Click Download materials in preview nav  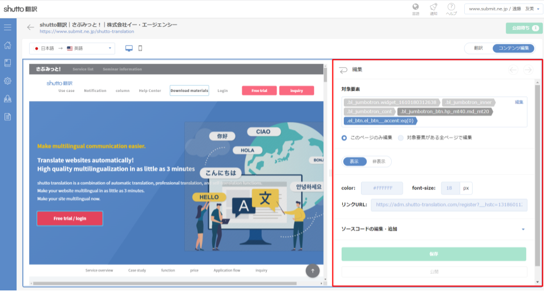(x=189, y=91)
